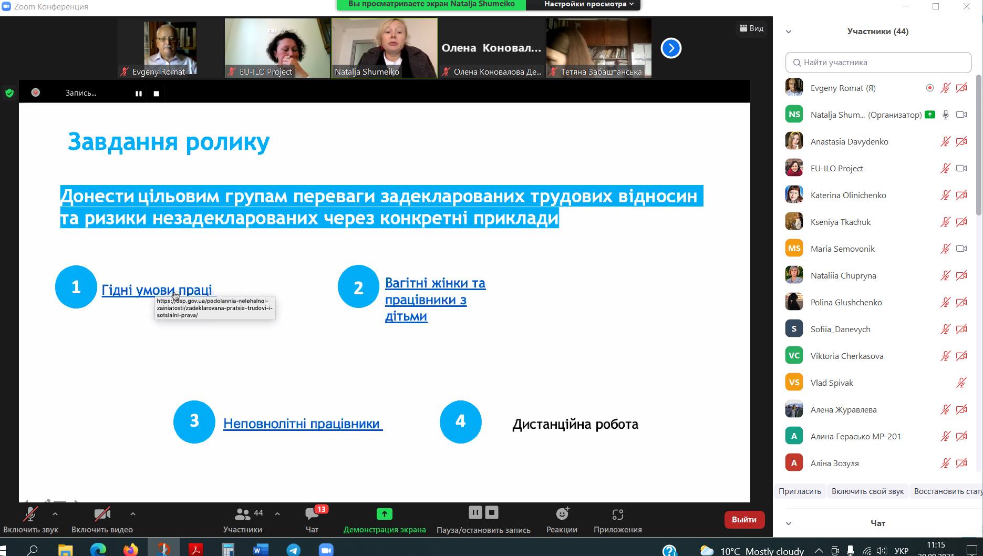Open the Apps (Приложения) icon
This screenshot has width=983, height=556.
tap(617, 514)
